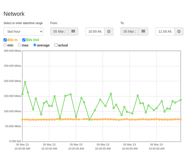Click the '100.000 Mbits' axis label
Viewport: 187px width, 151px height.
[x=12, y=111]
